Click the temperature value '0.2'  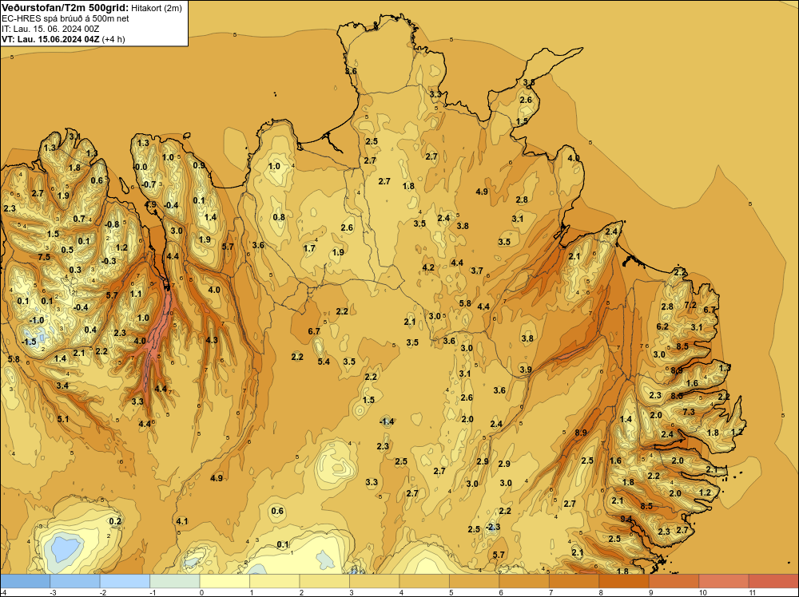(x=115, y=521)
